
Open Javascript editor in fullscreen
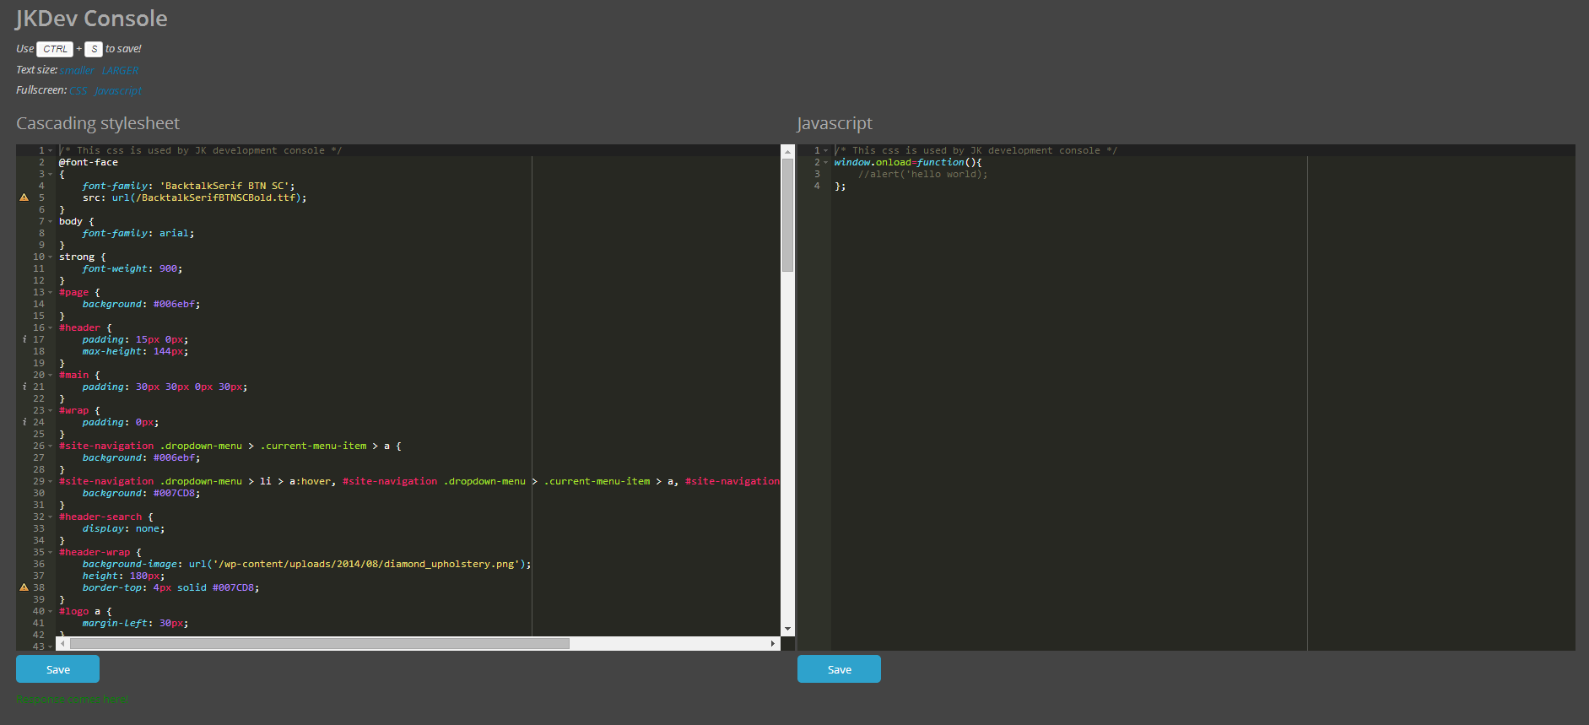coord(118,91)
